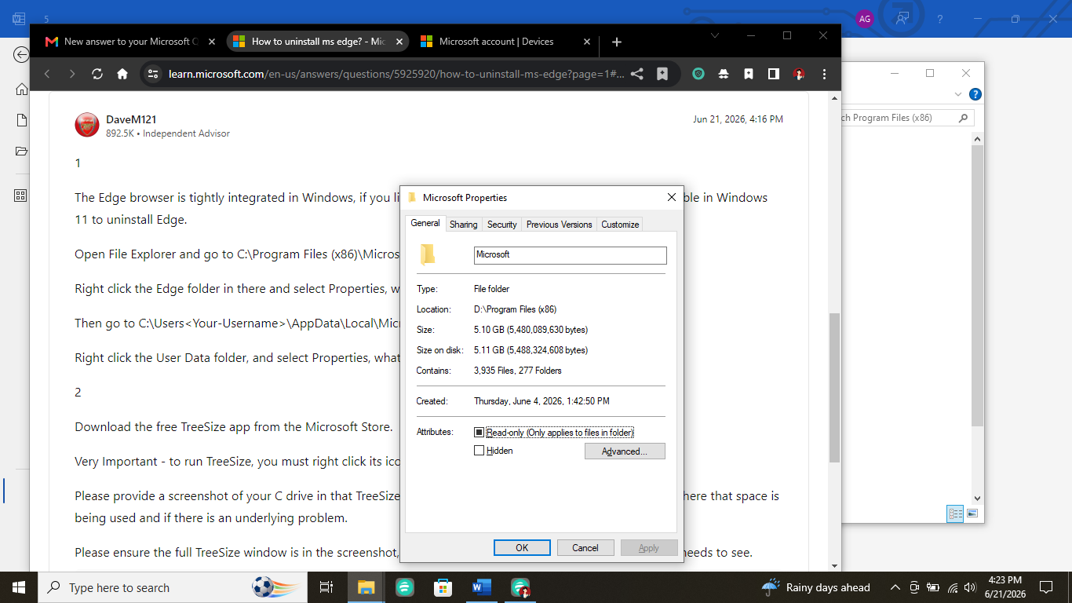Image resolution: width=1072 pixels, height=603 pixels.
Task: Open Word from the taskbar
Action: 482,587
